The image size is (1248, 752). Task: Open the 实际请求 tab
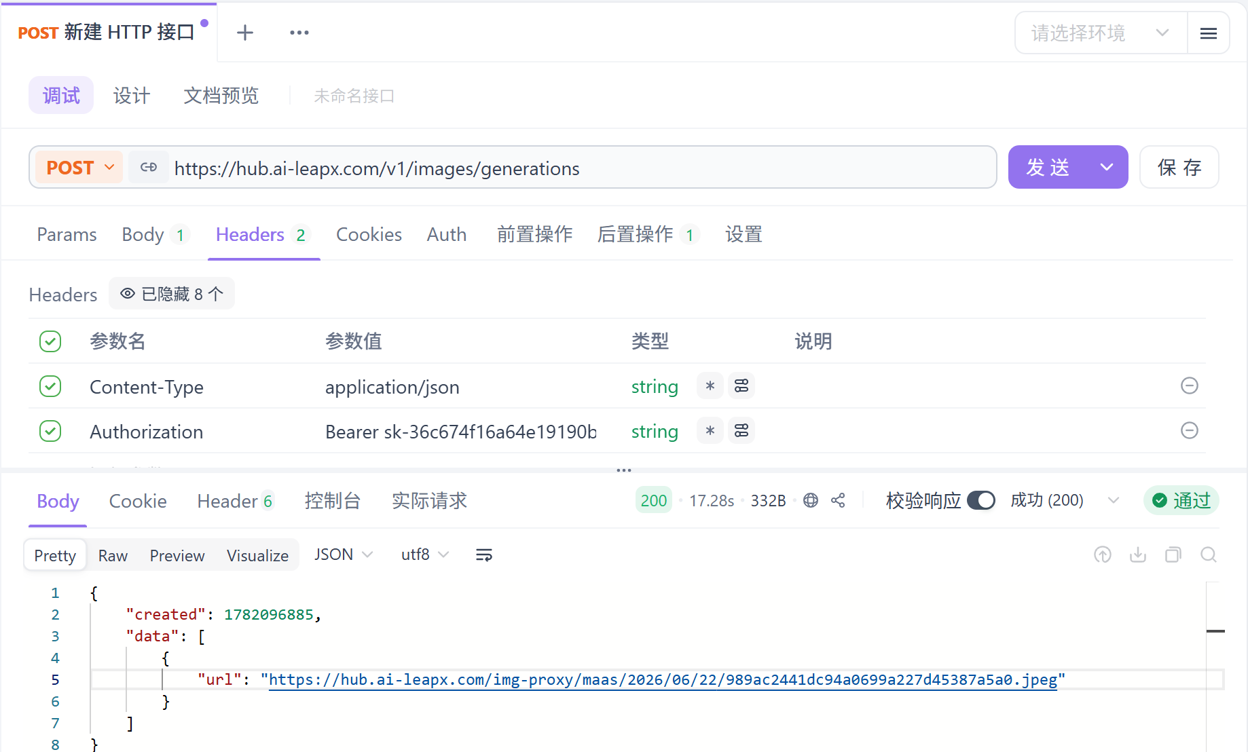tap(429, 501)
